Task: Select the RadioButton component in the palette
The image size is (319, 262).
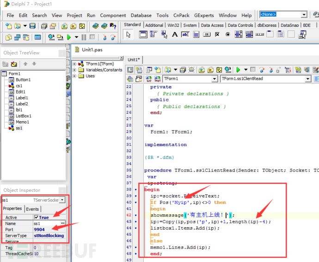Action: tap(228, 34)
